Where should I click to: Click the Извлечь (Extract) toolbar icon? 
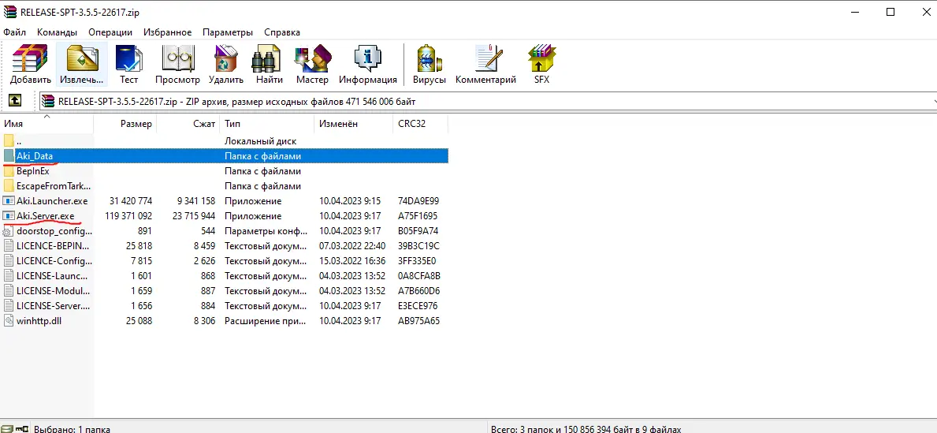coord(82,65)
